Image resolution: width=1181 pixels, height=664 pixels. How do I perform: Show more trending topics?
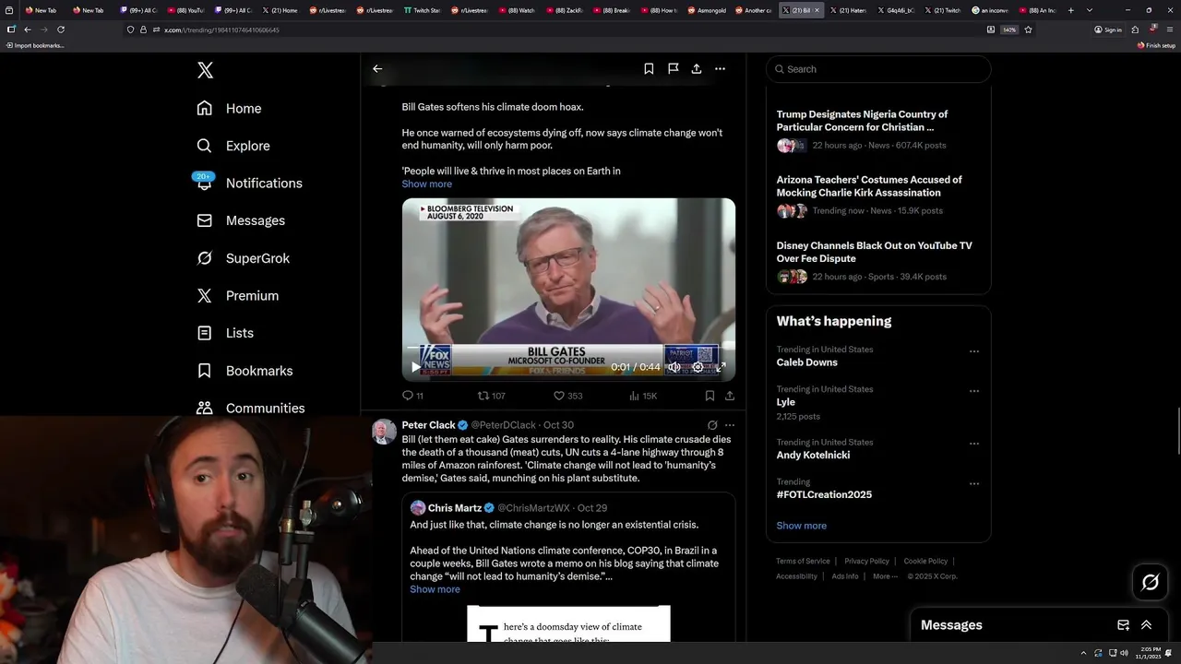click(801, 526)
